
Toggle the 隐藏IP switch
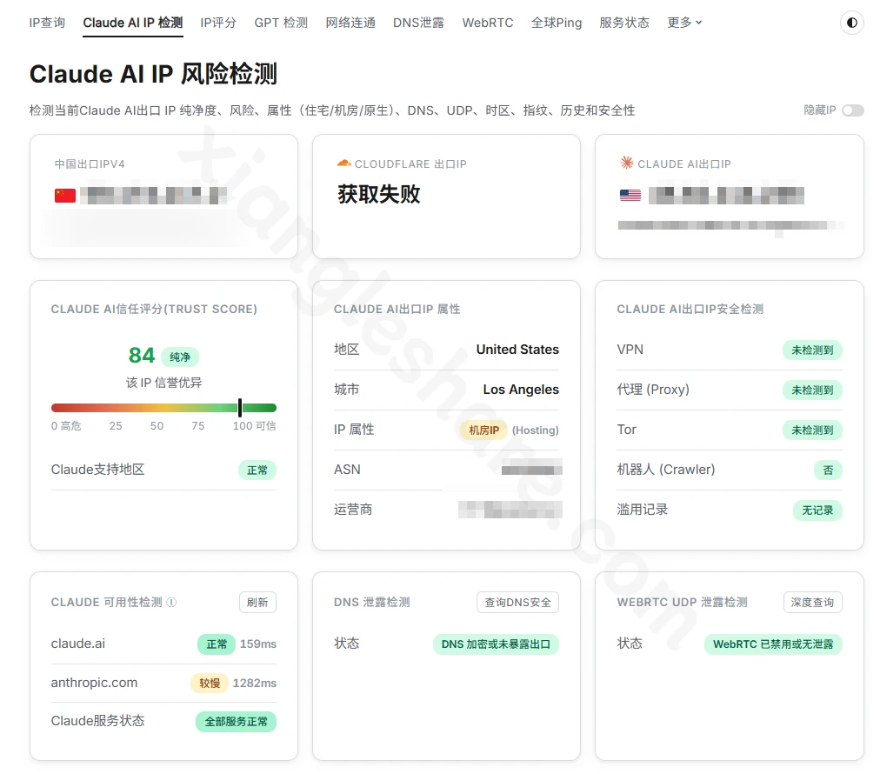coord(852,110)
